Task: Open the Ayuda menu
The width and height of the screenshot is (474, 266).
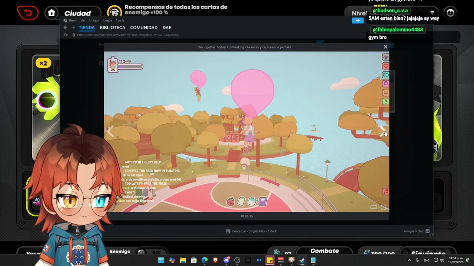Action: pyautogui.click(x=120, y=20)
